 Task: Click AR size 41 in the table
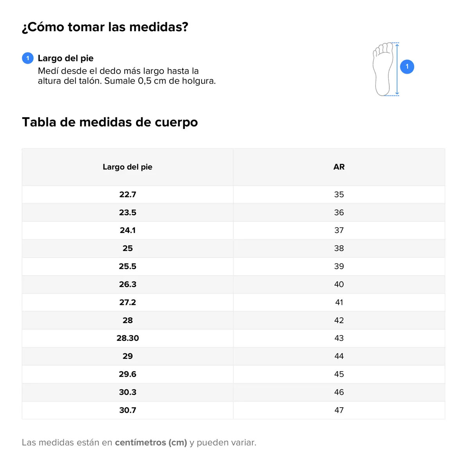339,303
